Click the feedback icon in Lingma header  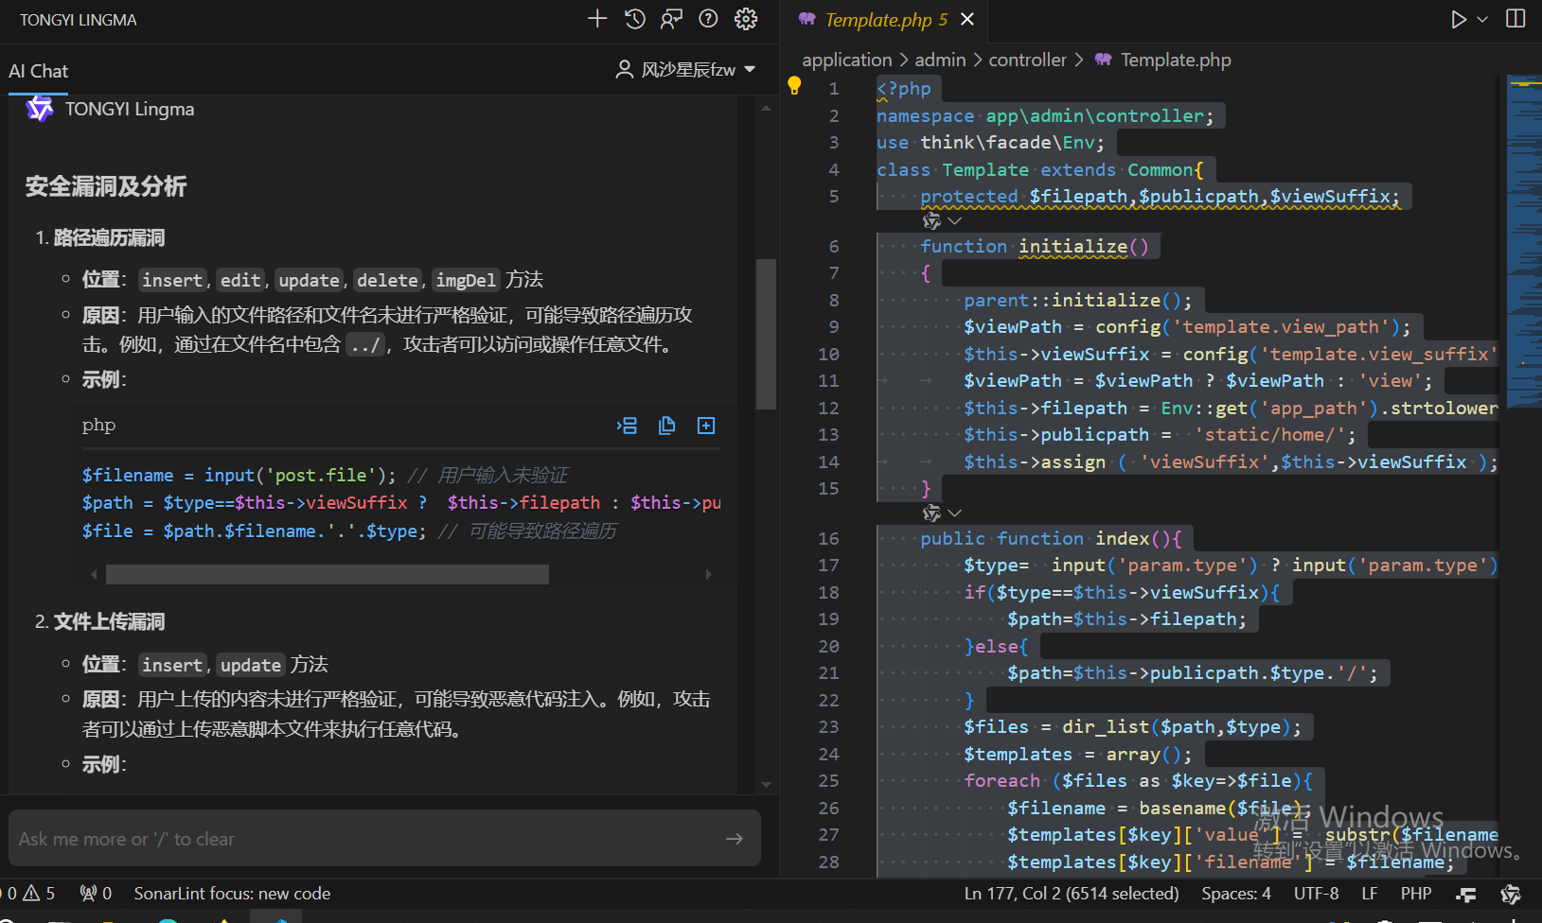671,19
